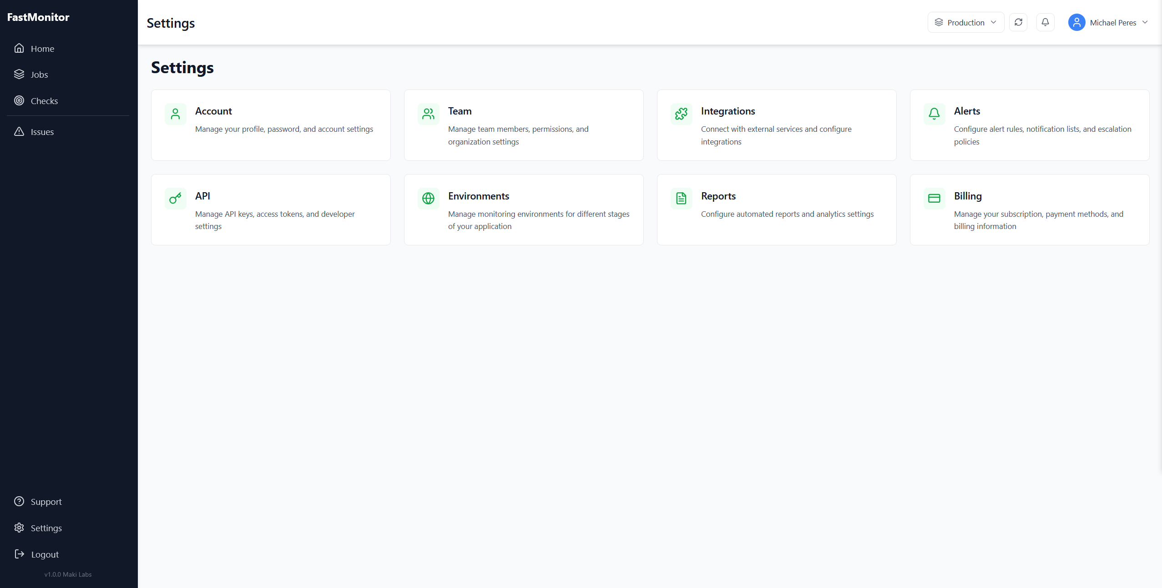Select the Reports document icon
The width and height of the screenshot is (1162, 588).
[x=681, y=199]
